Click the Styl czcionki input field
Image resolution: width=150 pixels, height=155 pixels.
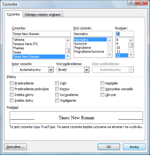click(x=93, y=34)
